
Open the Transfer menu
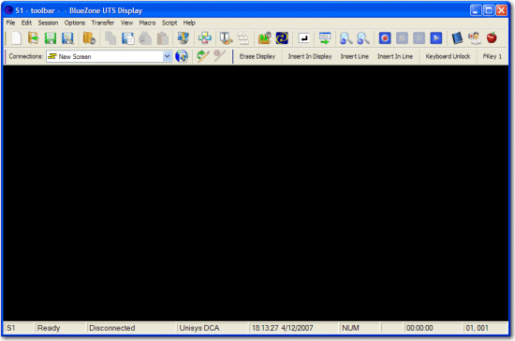tap(103, 22)
